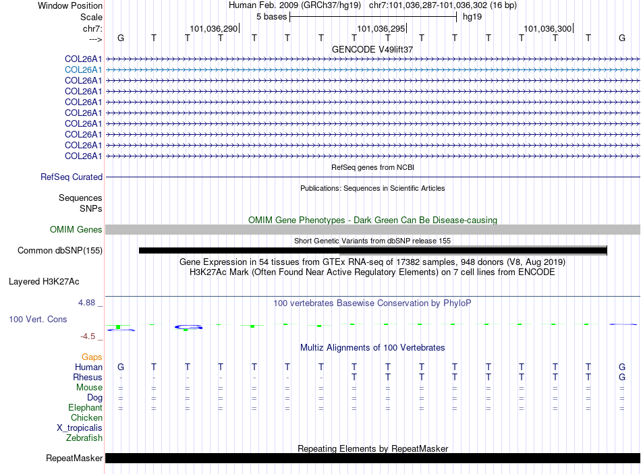641x474 pixels.
Task: Click the G base in Rhesus row
Action: 622,377
